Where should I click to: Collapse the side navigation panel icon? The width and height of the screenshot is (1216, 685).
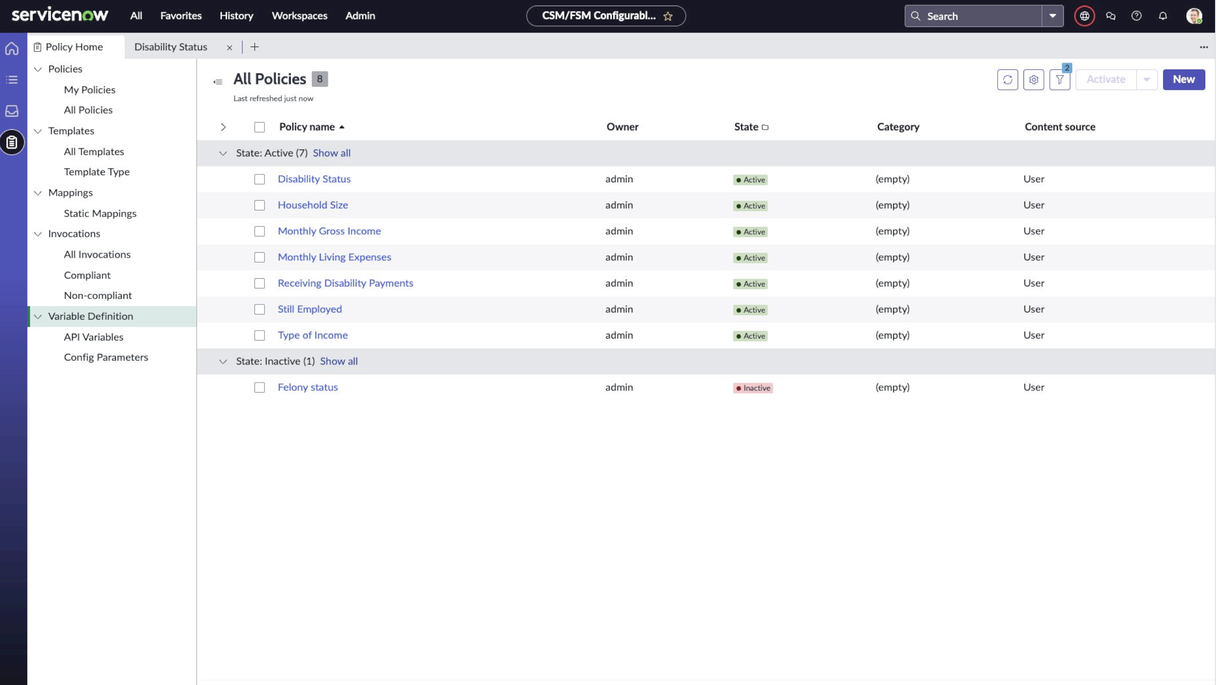pyautogui.click(x=218, y=82)
